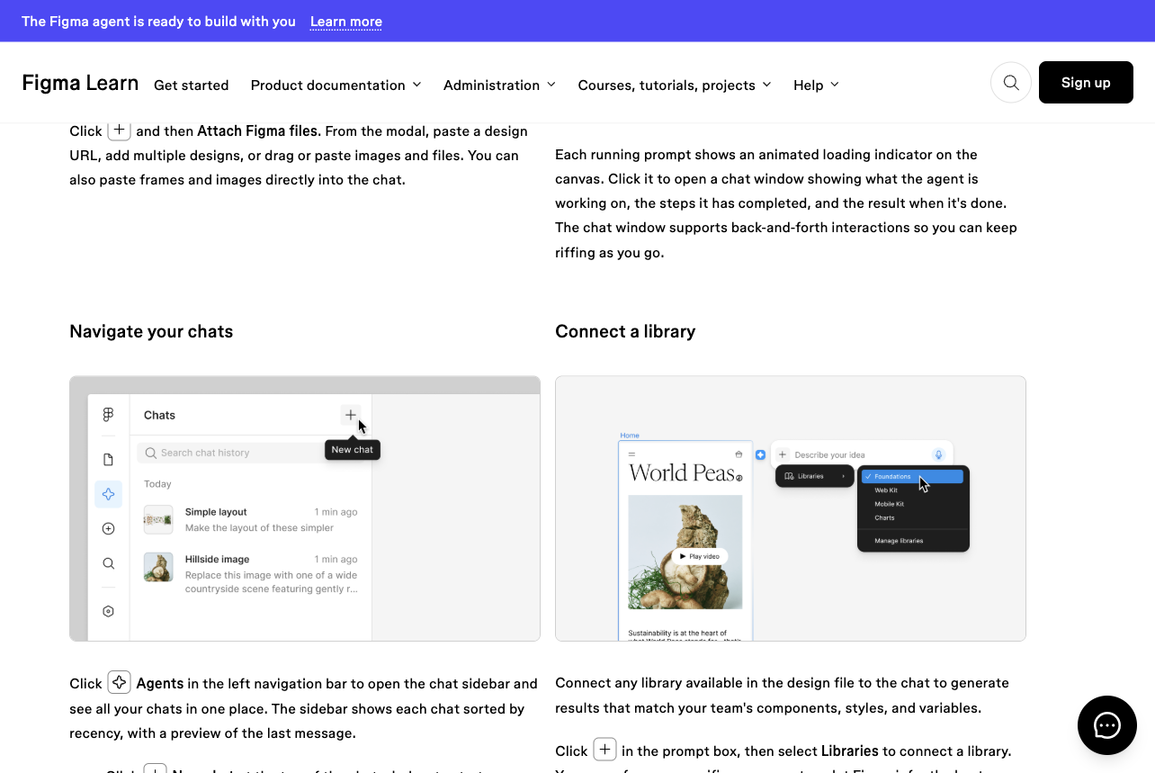Click the Sign up button
The height and width of the screenshot is (773, 1155).
coord(1086,83)
